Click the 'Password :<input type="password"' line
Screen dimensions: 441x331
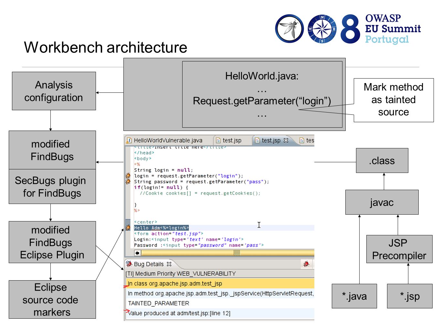point(199,245)
